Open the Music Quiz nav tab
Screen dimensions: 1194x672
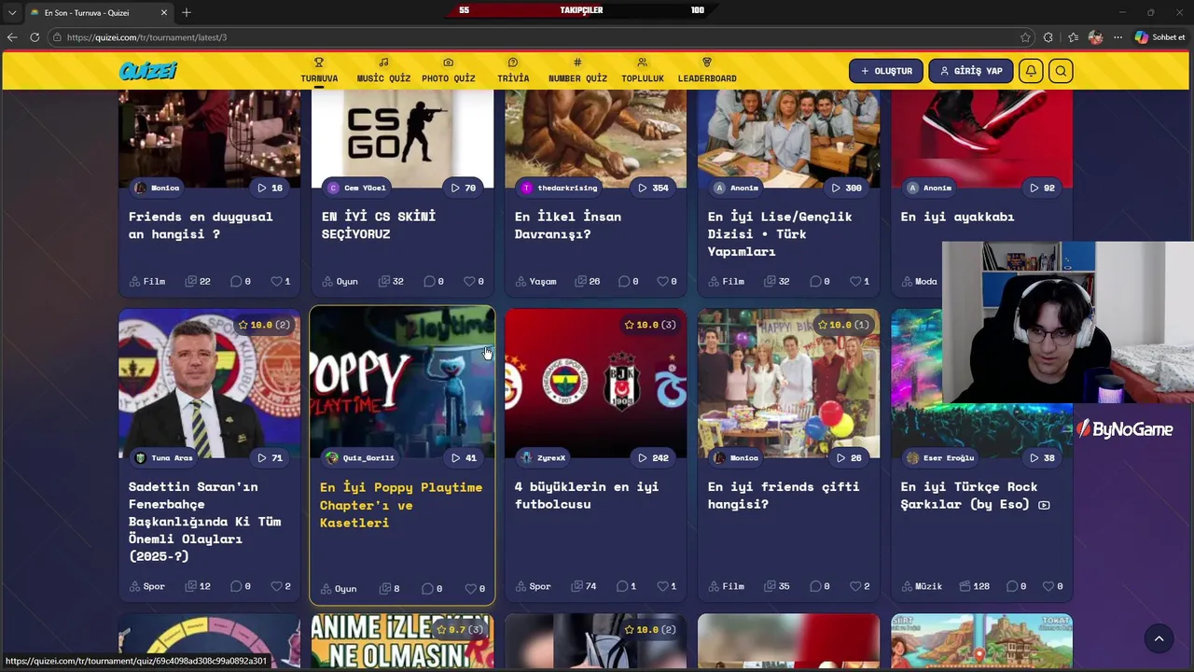(x=383, y=71)
